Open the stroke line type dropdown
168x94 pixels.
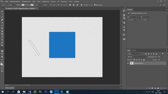pyautogui.click(x=46, y=5)
